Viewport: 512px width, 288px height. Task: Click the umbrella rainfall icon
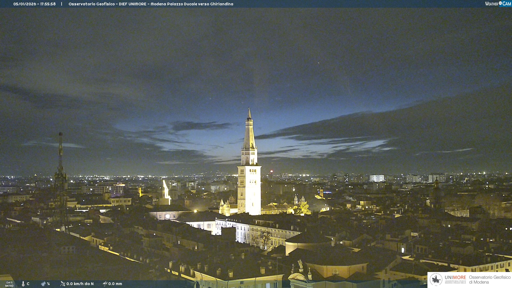(x=105, y=284)
